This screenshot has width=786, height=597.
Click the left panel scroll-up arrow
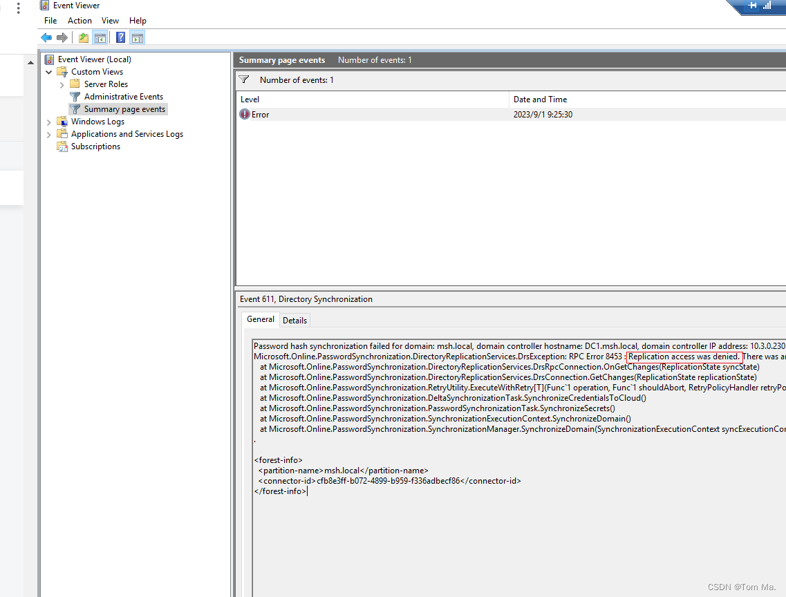pos(30,63)
